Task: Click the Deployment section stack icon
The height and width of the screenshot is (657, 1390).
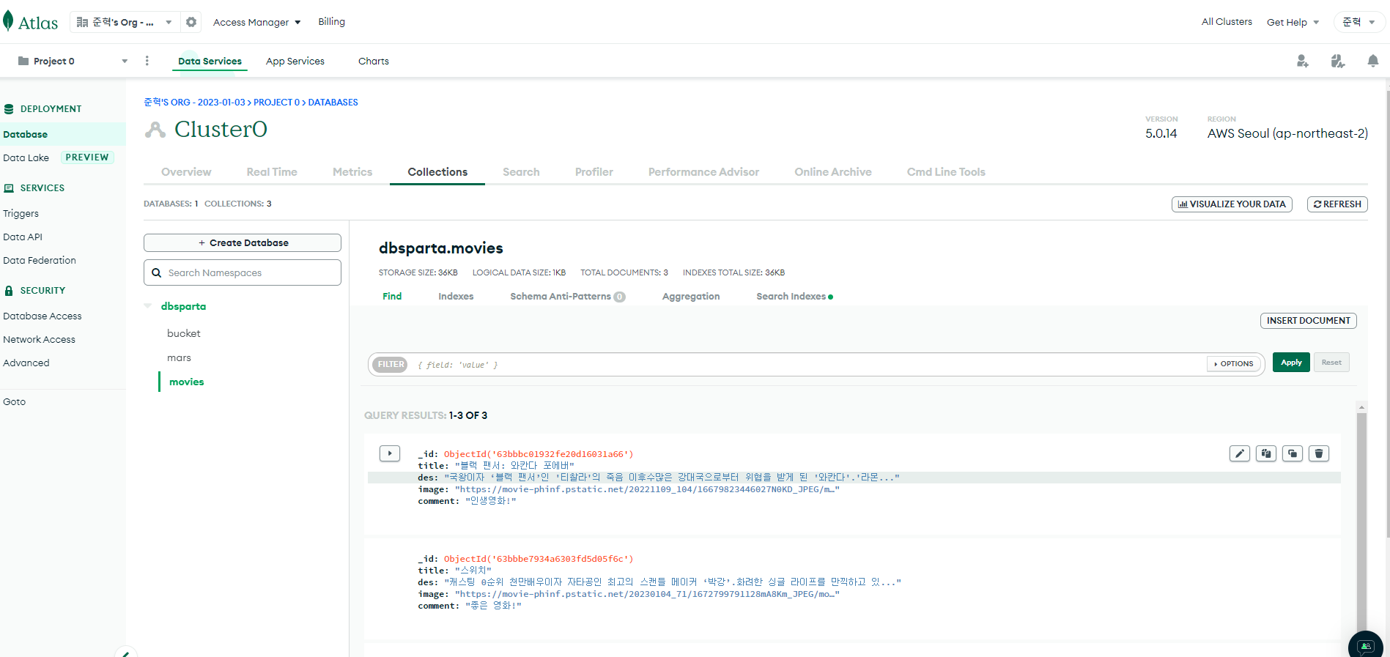Action: point(9,109)
